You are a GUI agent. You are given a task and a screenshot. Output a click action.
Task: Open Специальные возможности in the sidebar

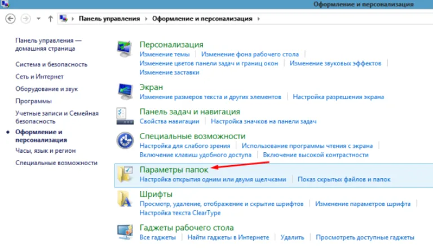coord(56,163)
